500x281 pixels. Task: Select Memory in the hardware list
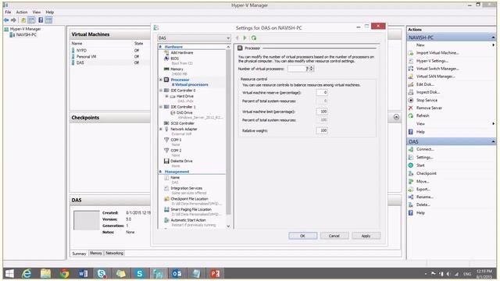(x=177, y=69)
